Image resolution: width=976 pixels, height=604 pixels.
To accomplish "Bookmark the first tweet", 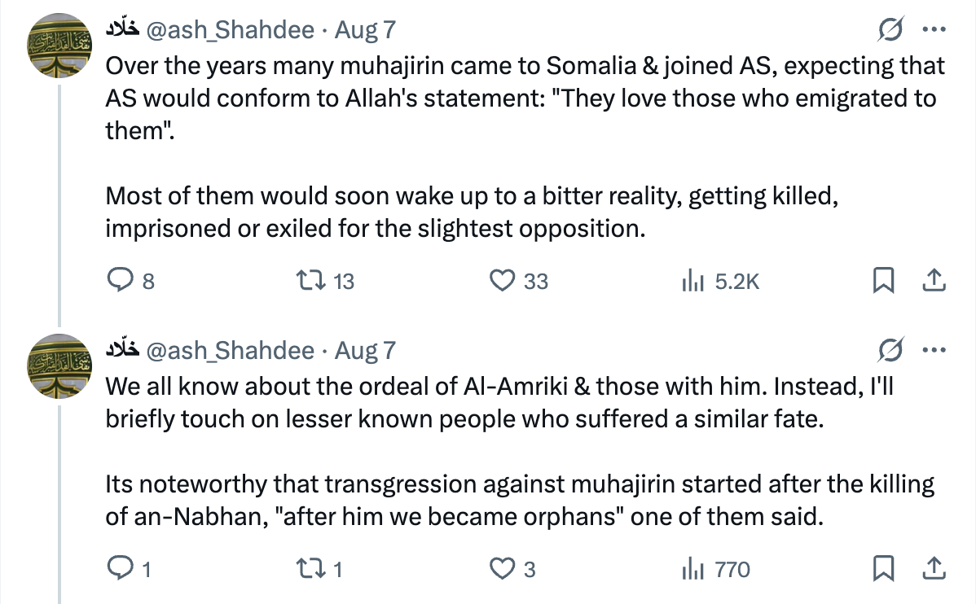I will coord(883,281).
